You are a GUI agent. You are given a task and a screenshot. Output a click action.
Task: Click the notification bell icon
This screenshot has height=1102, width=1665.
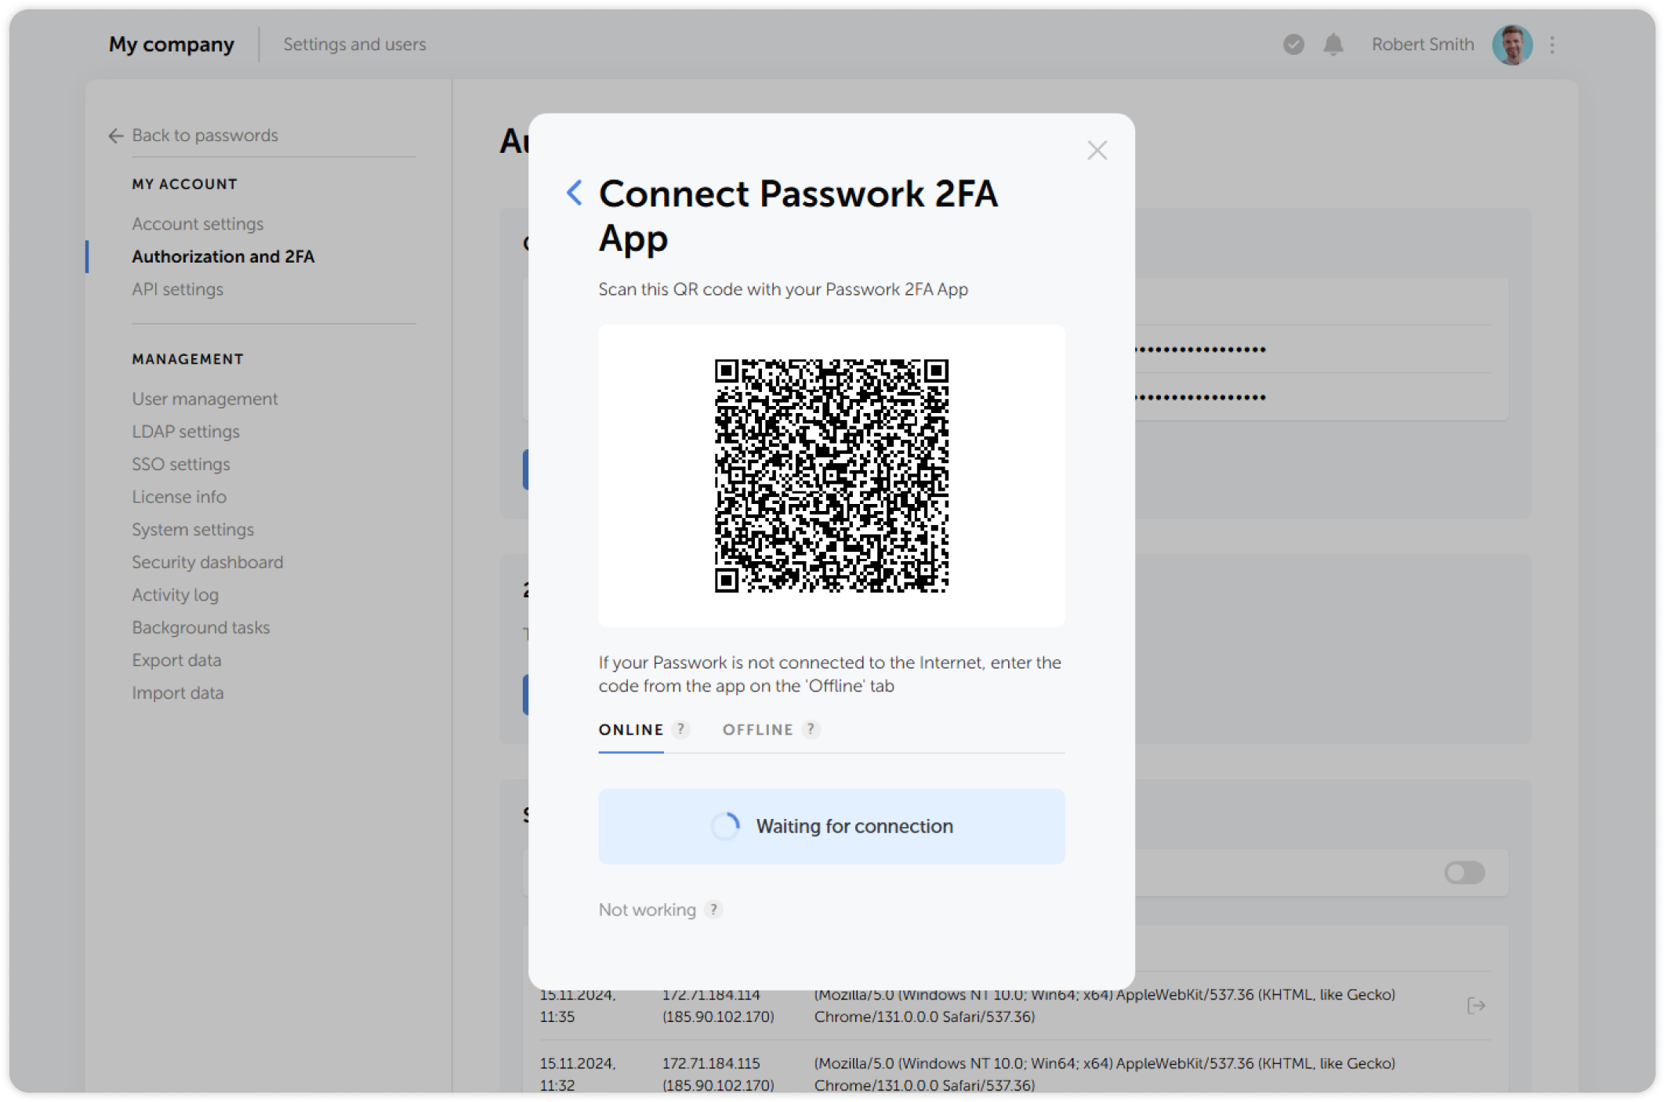click(x=1333, y=45)
